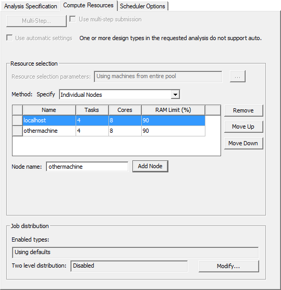
Task: Switch to the Analysis Specification tab
Action: (30, 6)
